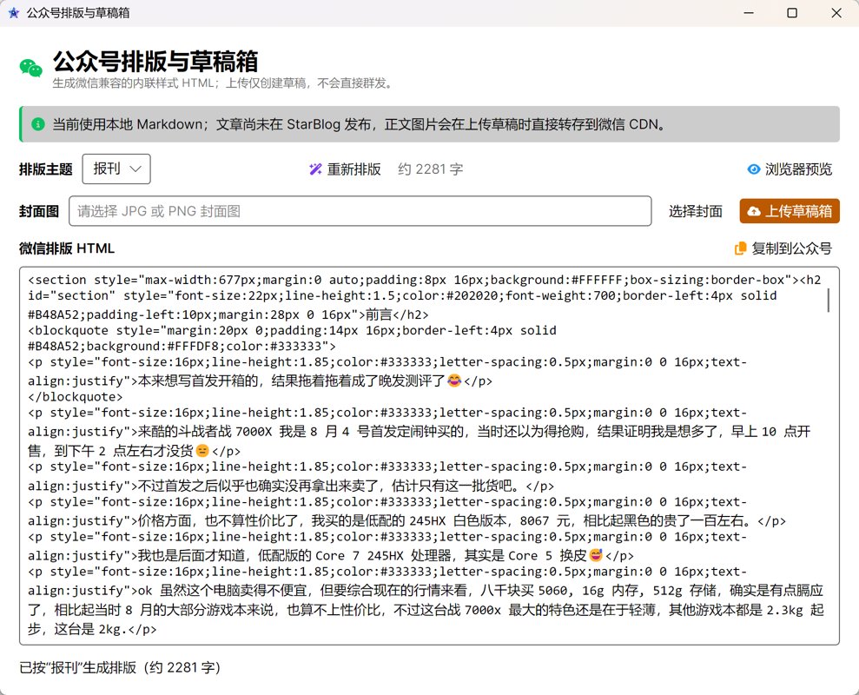Click the code line containing 前言</h2>
The image size is (859, 695).
click(228, 314)
